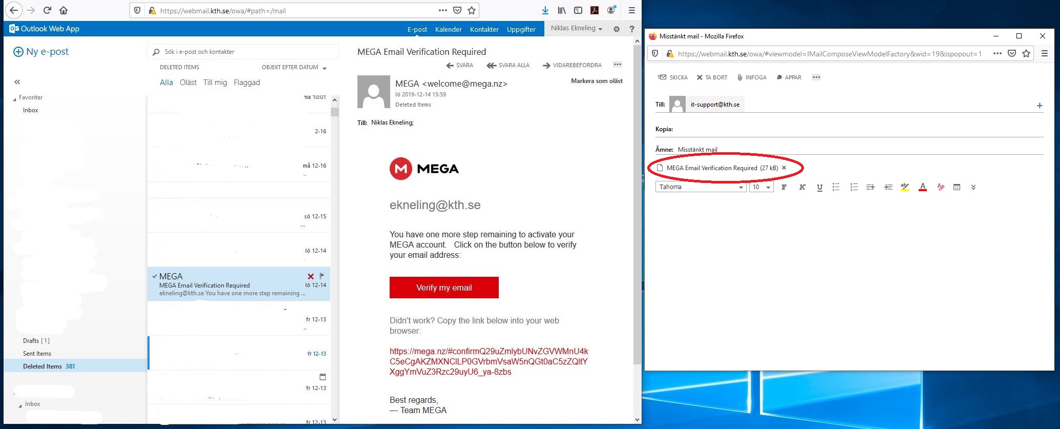1060x429 pixels.
Task: Click Ny e-post to compose
Action: (x=41, y=52)
